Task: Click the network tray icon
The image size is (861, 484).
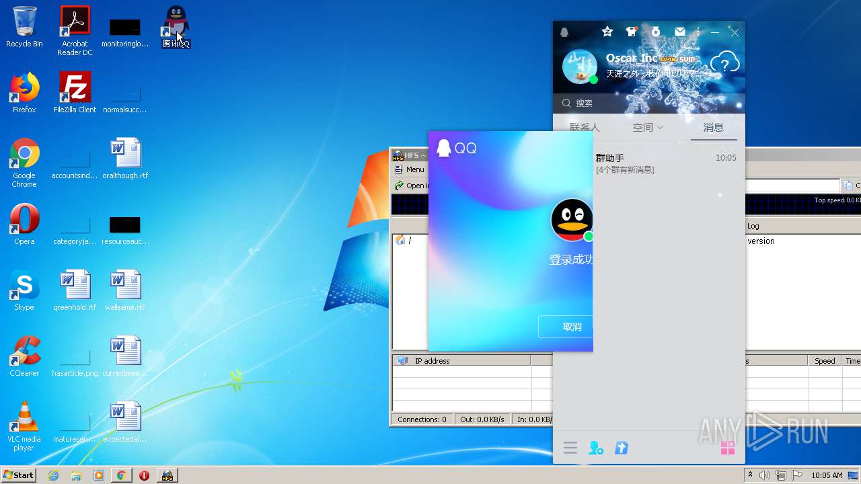Action: click(x=780, y=475)
